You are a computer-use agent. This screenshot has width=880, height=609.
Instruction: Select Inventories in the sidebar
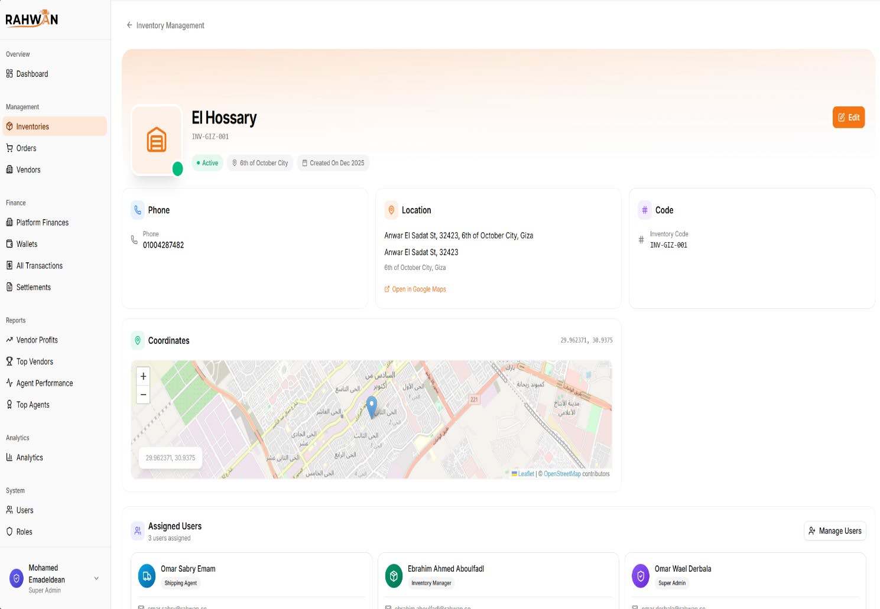[54, 126]
